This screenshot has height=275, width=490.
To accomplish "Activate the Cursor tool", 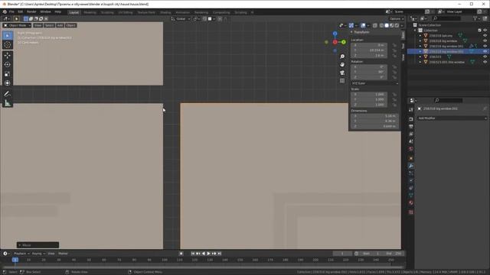I will pyautogui.click(x=8, y=45).
